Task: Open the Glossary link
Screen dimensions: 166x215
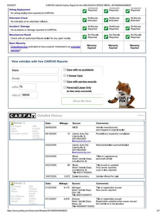Action: click(141, 115)
